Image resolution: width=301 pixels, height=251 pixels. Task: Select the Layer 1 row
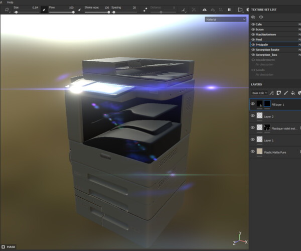coord(275,140)
